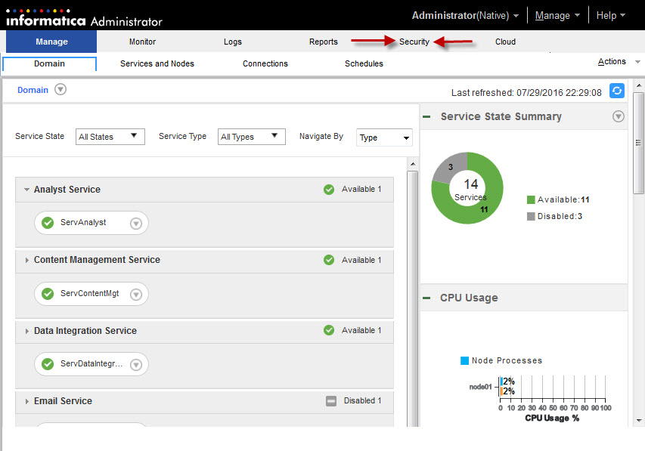Screen dimensions: 645x451
Task: Click the services list scroll-up arrow
Action: [413, 164]
